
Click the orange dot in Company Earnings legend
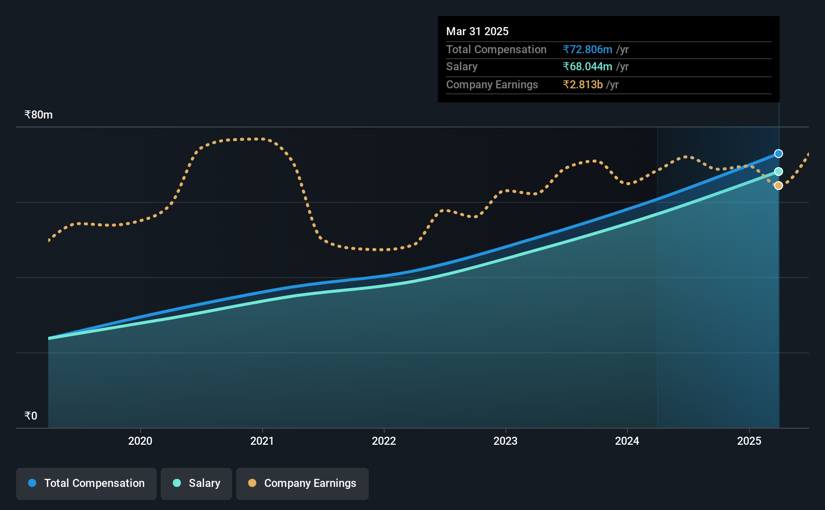(x=252, y=483)
